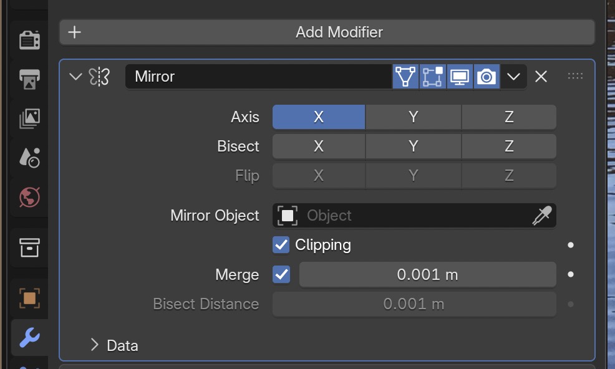Image resolution: width=615 pixels, height=369 pixels.
Task: Click the modifier drag handle dots
Action: pyautogui.click(x=575, y=76)
